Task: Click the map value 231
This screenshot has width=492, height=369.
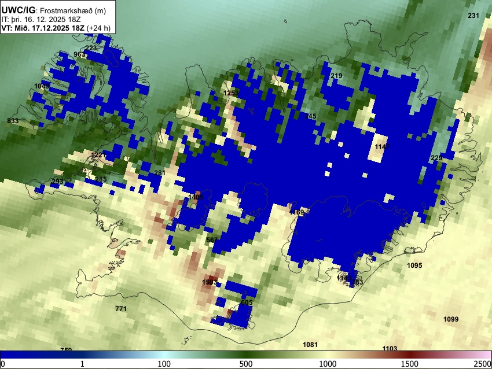Action: (473, 16)
